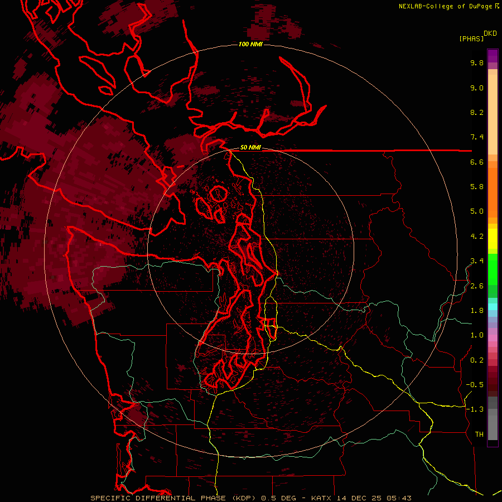Screen dimensions: 502x502
Task: Select the 3.4 scale value
Action: [x=477, y=261]
